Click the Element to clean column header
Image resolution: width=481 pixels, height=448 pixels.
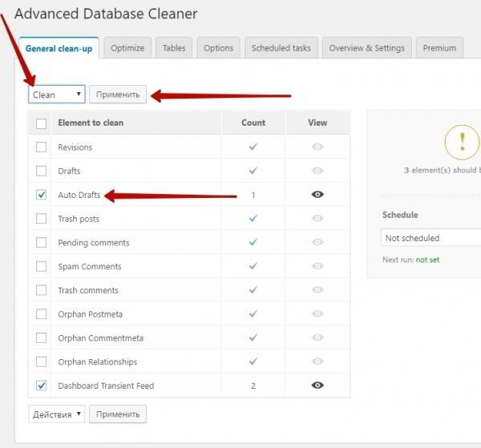pyautogui.click(x=91, y=123)
